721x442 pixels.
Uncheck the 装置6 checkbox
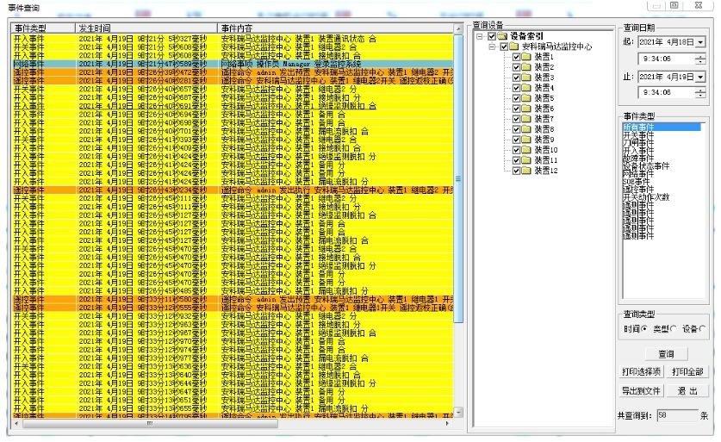coord(516,109)
